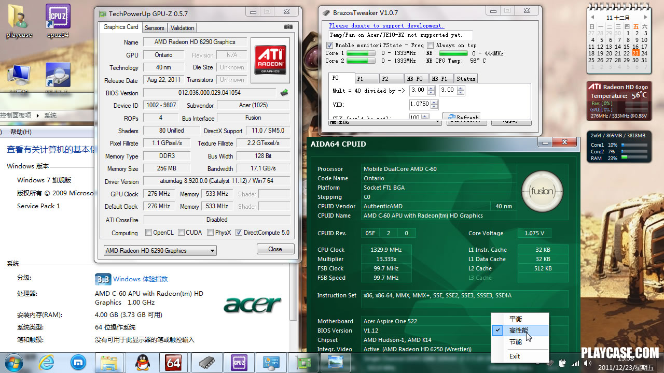664x373 pixels.
Task: Click the network signal tray icon
Action: pyautogui.click(x=575, y=363)
